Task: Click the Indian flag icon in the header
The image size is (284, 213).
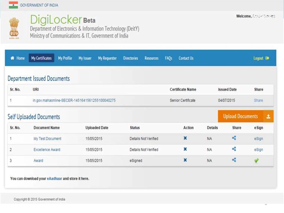Action: pos(13,5)
